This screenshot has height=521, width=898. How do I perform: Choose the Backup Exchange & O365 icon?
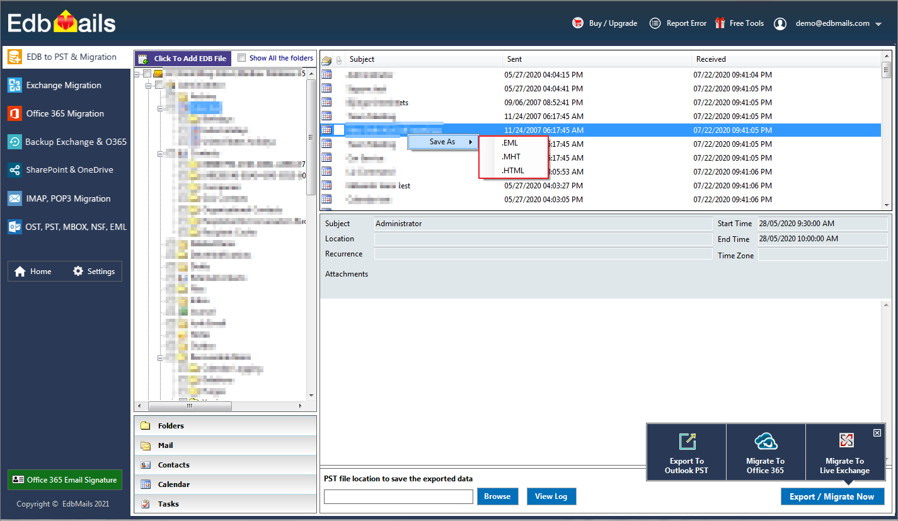(14, 142)
